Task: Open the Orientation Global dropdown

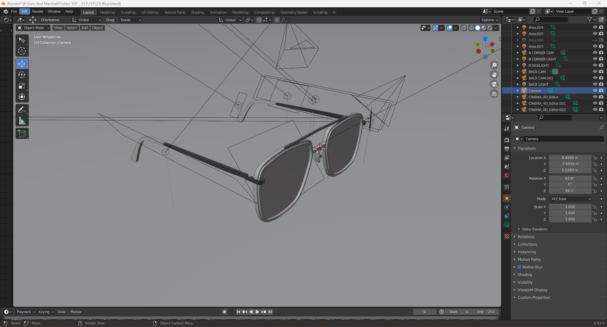Action: point(86,20)
